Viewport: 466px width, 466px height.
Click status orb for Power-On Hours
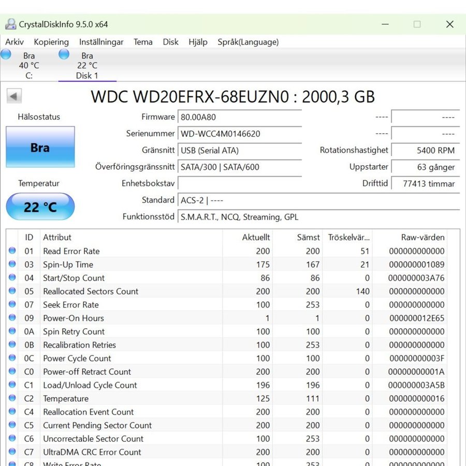point(12,318)
